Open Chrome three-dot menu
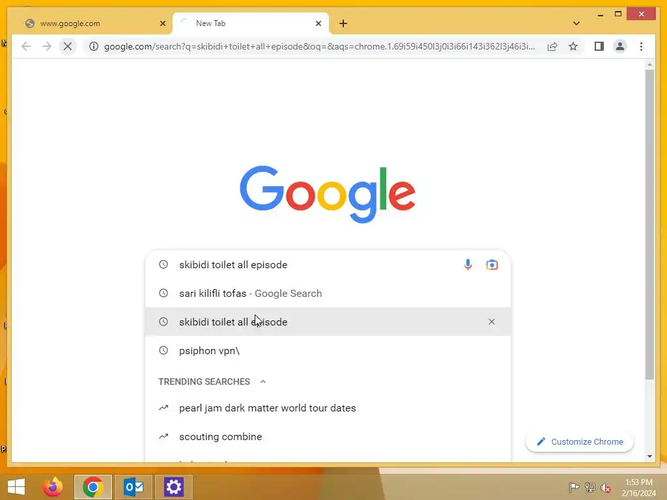Viewport: 667px width, 500px height. click(x=641, y=46)
